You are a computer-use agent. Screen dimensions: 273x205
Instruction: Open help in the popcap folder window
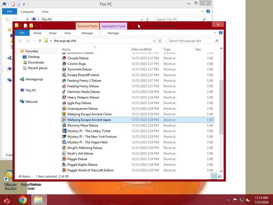[x=220, y=33]
